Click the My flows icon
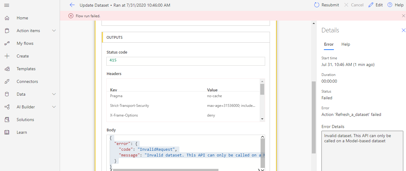 click(7, 43)
